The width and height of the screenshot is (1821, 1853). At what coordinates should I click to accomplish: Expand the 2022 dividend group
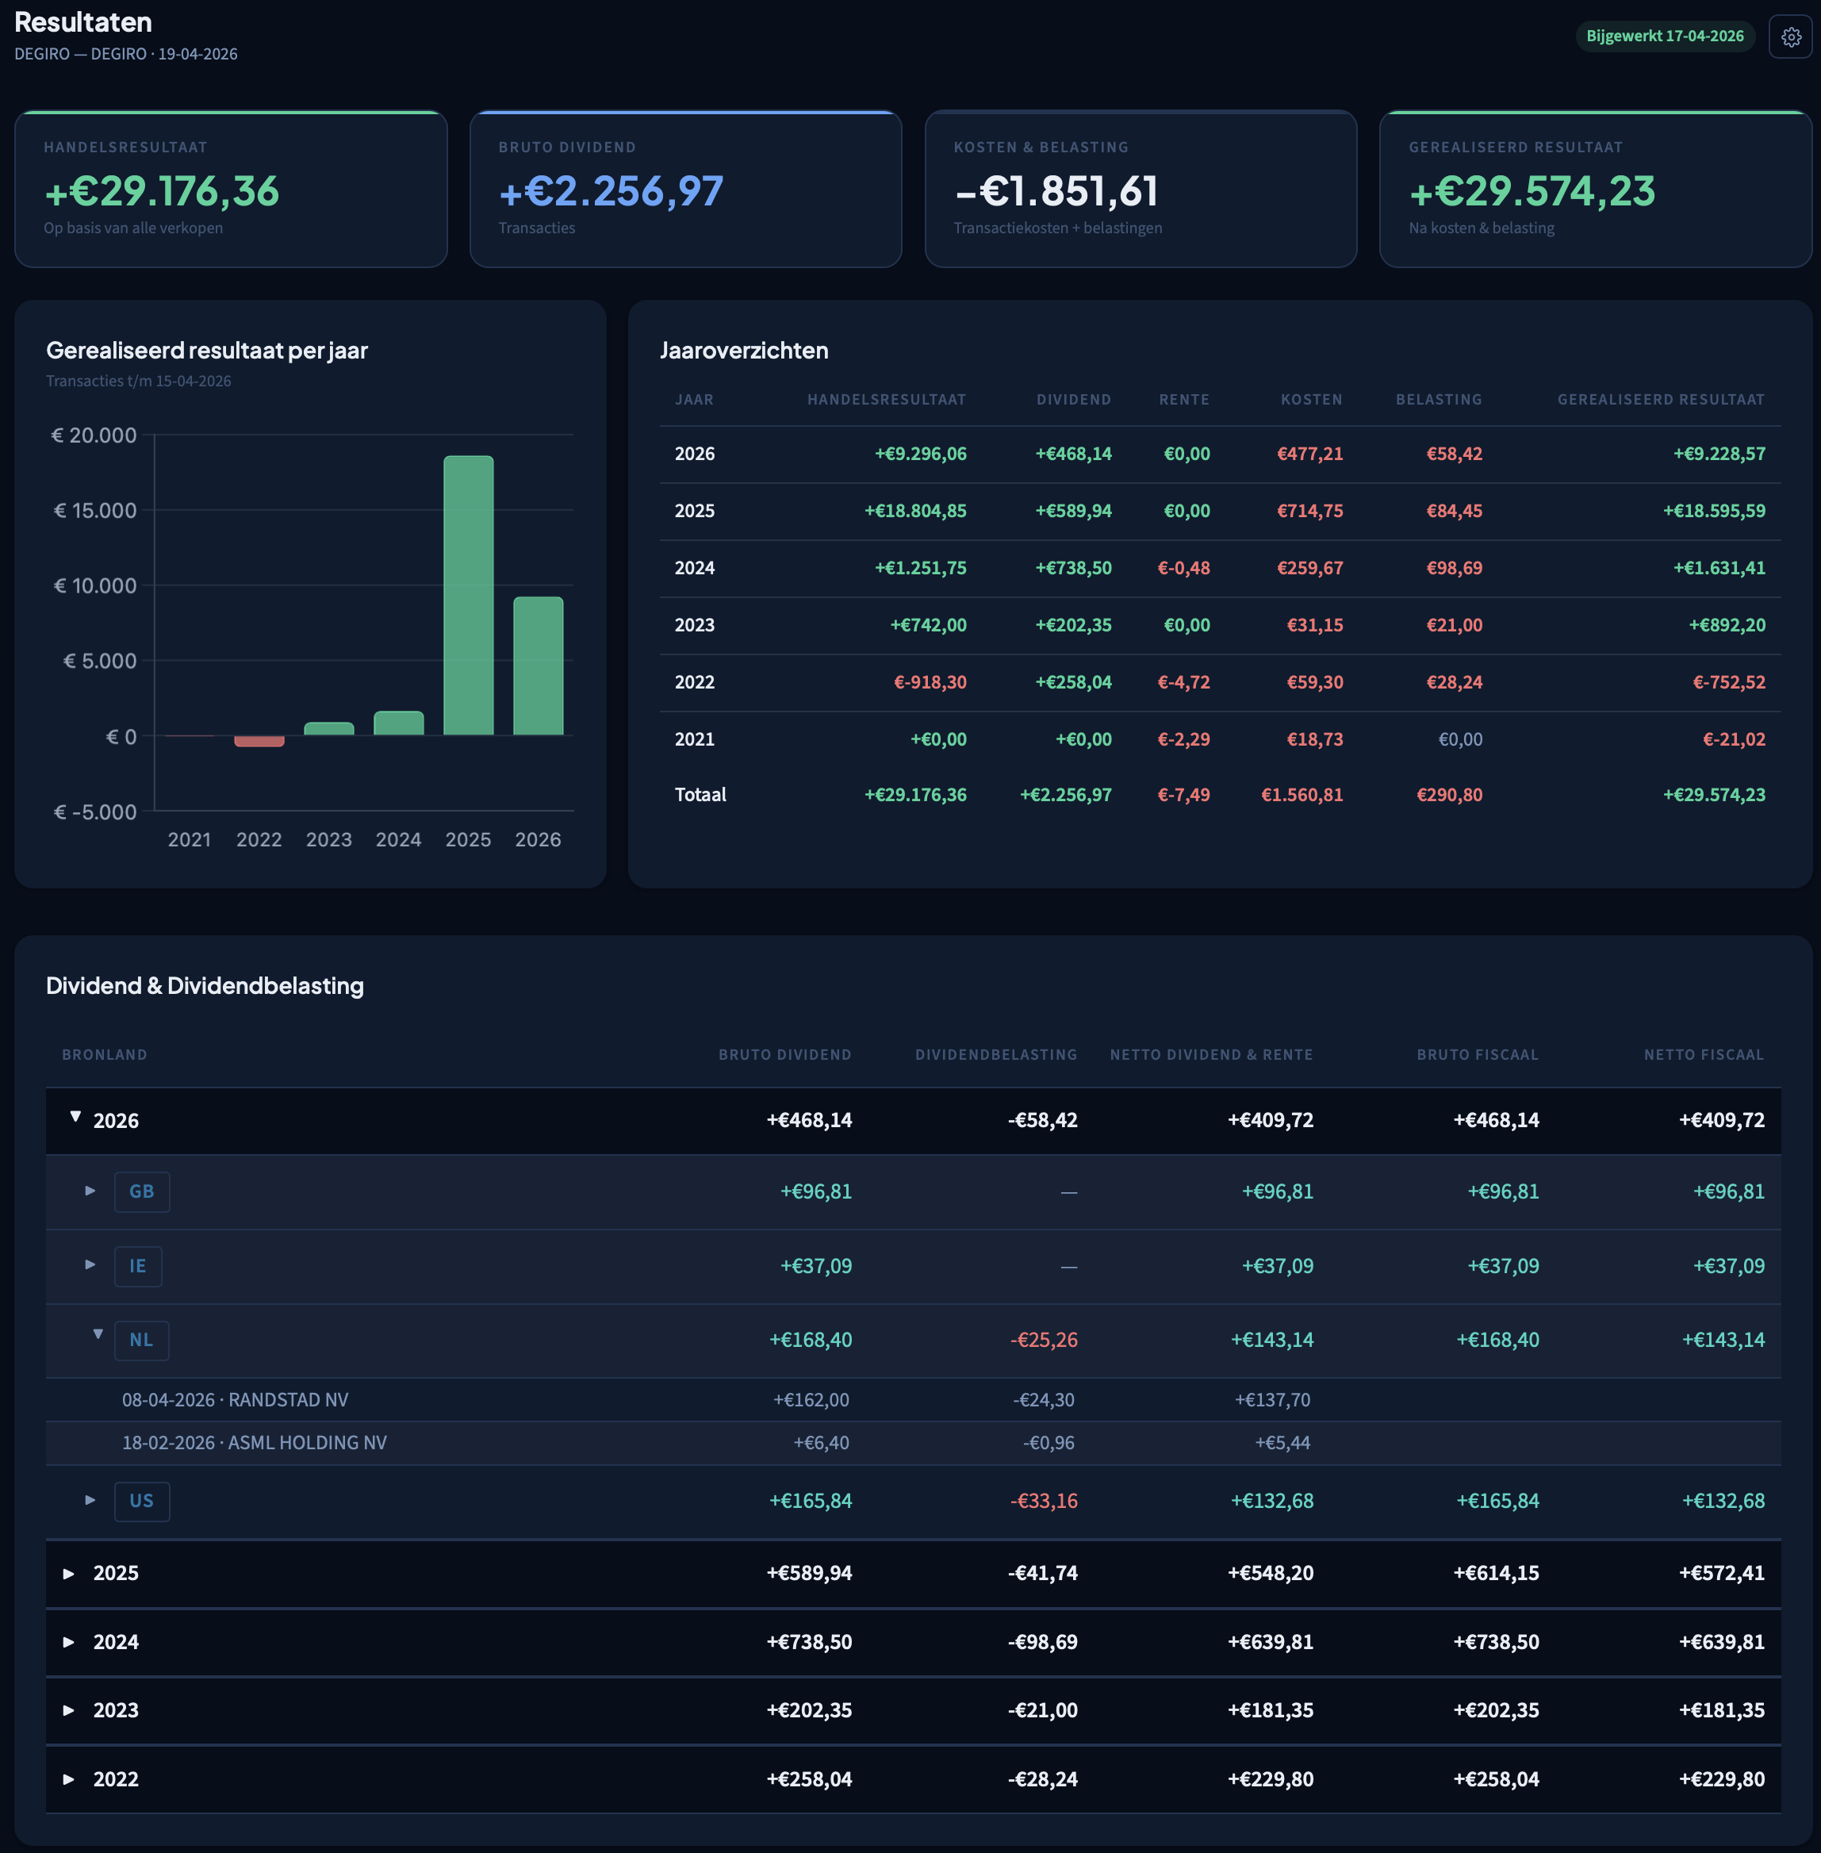coord(68,1779)
